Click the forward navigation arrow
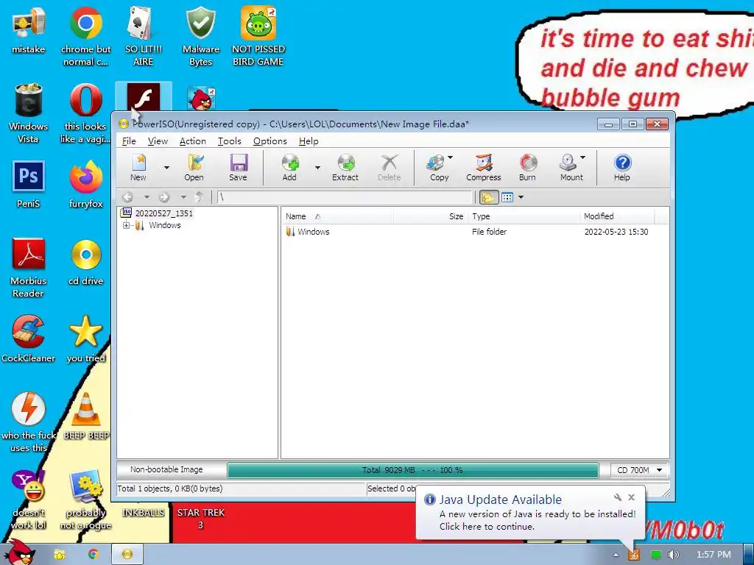The width and height of the screenshot is (754, 565). pos(164,197)
